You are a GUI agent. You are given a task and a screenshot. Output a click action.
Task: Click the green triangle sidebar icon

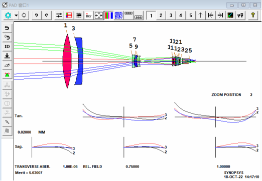click(x=7, y=74)
